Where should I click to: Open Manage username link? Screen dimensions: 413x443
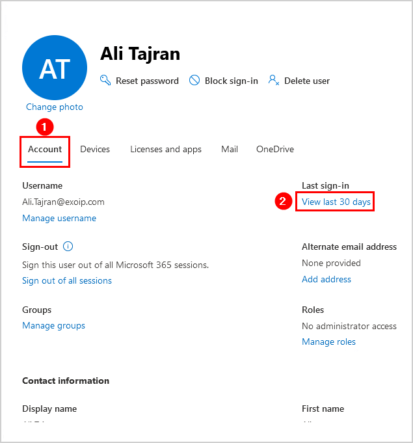point(59,218)
